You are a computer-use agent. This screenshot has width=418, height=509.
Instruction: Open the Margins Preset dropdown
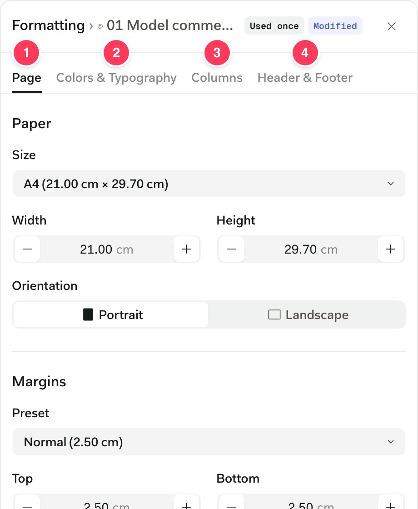tap(209, 442)
